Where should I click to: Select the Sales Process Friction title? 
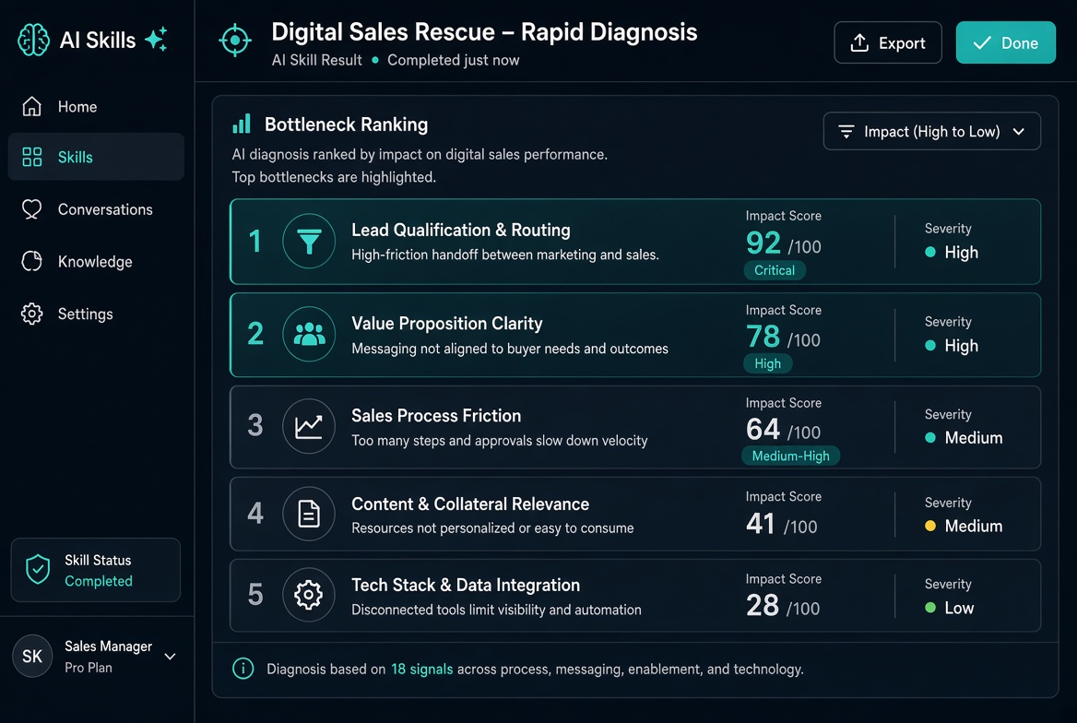[436, 415]
